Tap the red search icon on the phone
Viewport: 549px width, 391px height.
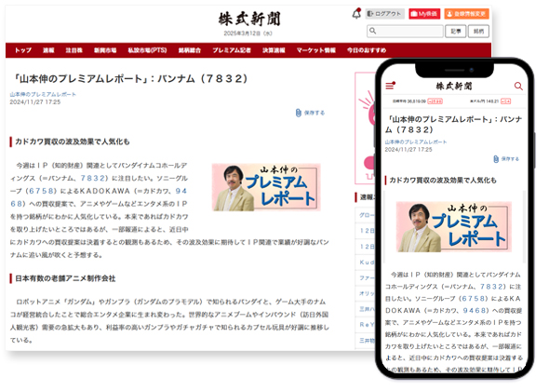(518, 87)
